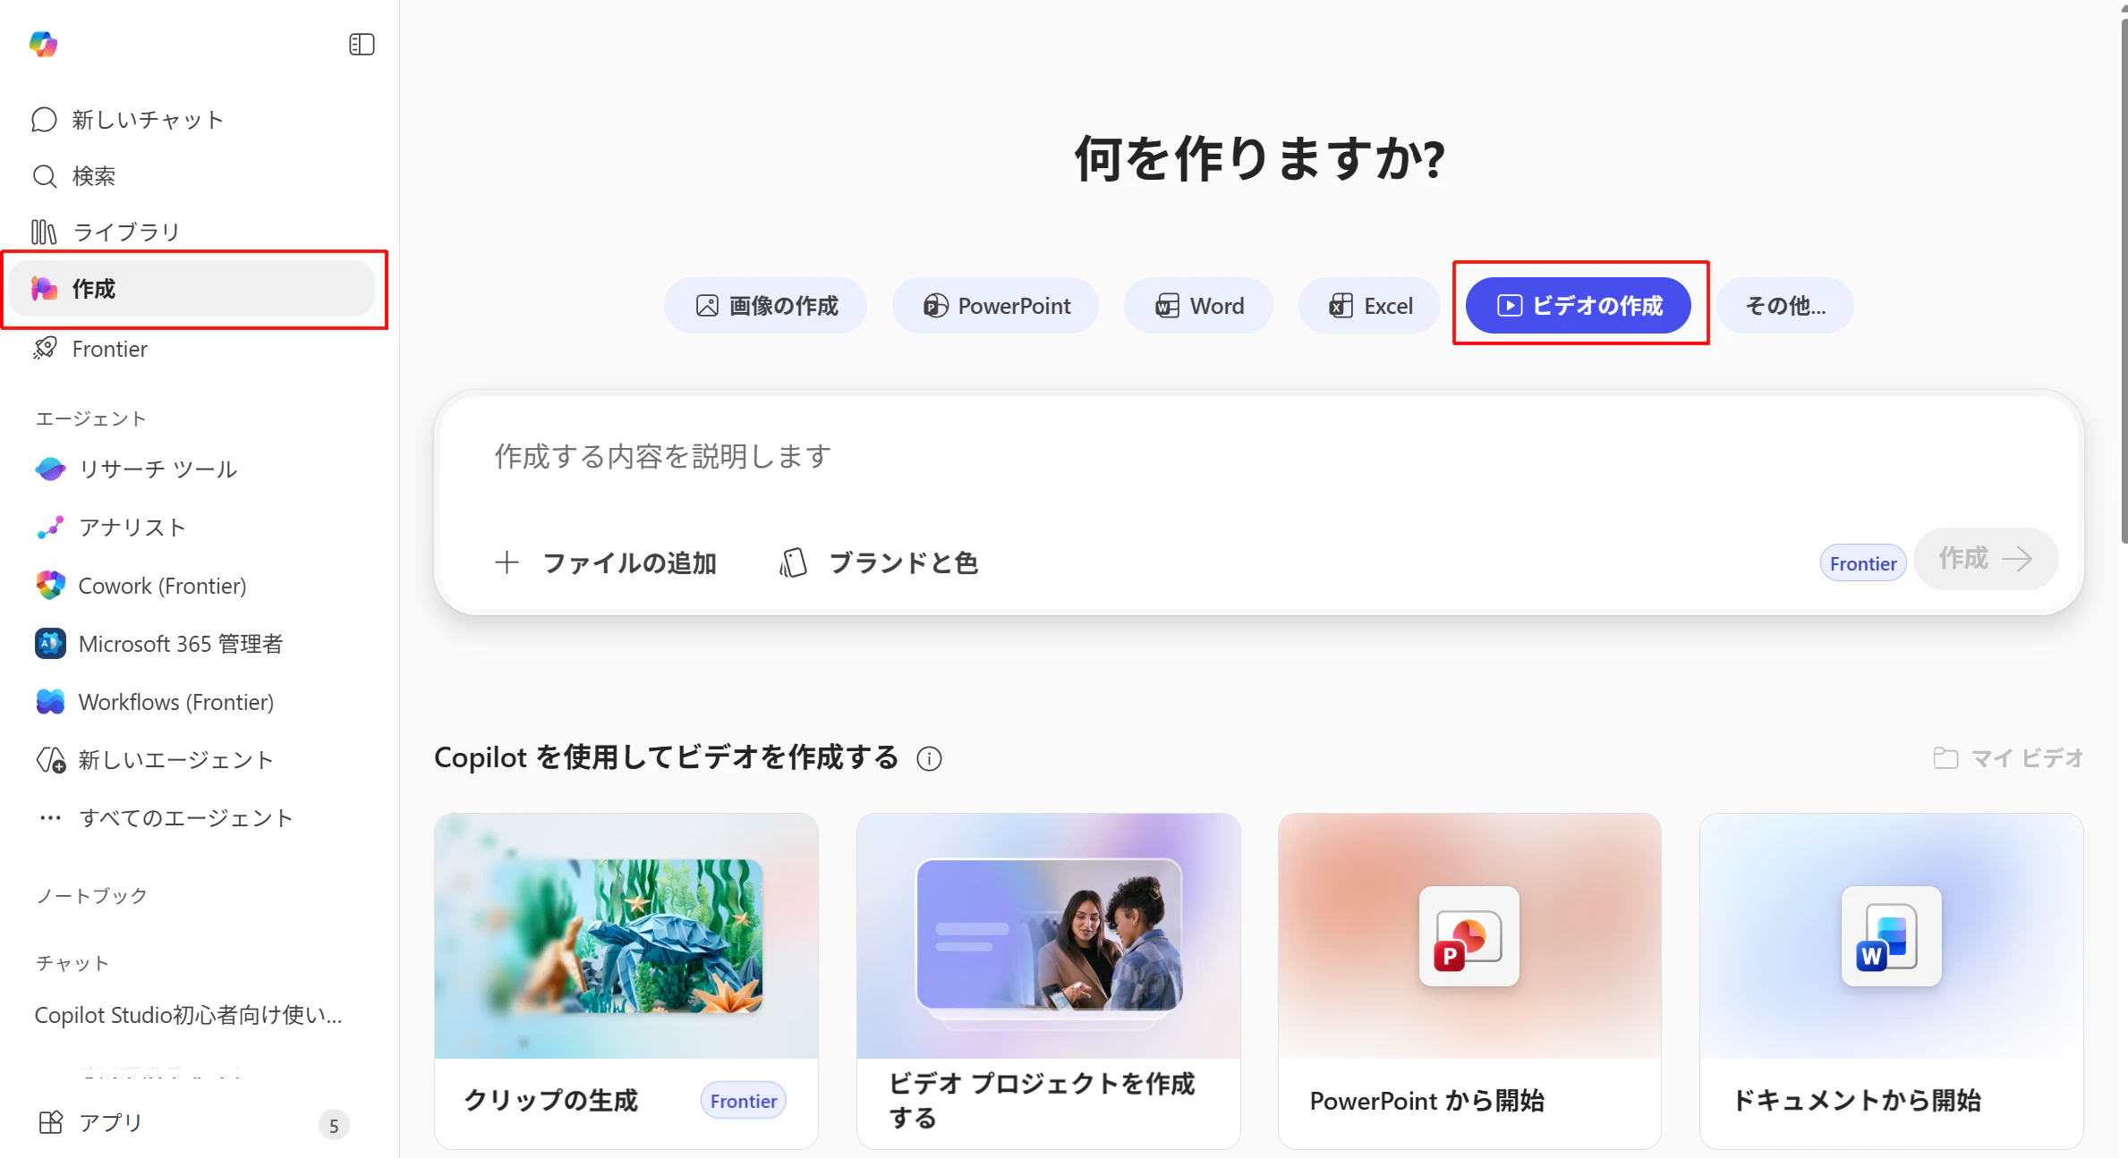Open the ドキュメントから開始 card
The width and height of the screenshot is (2128, 1158).
(x=1892, y=981)
